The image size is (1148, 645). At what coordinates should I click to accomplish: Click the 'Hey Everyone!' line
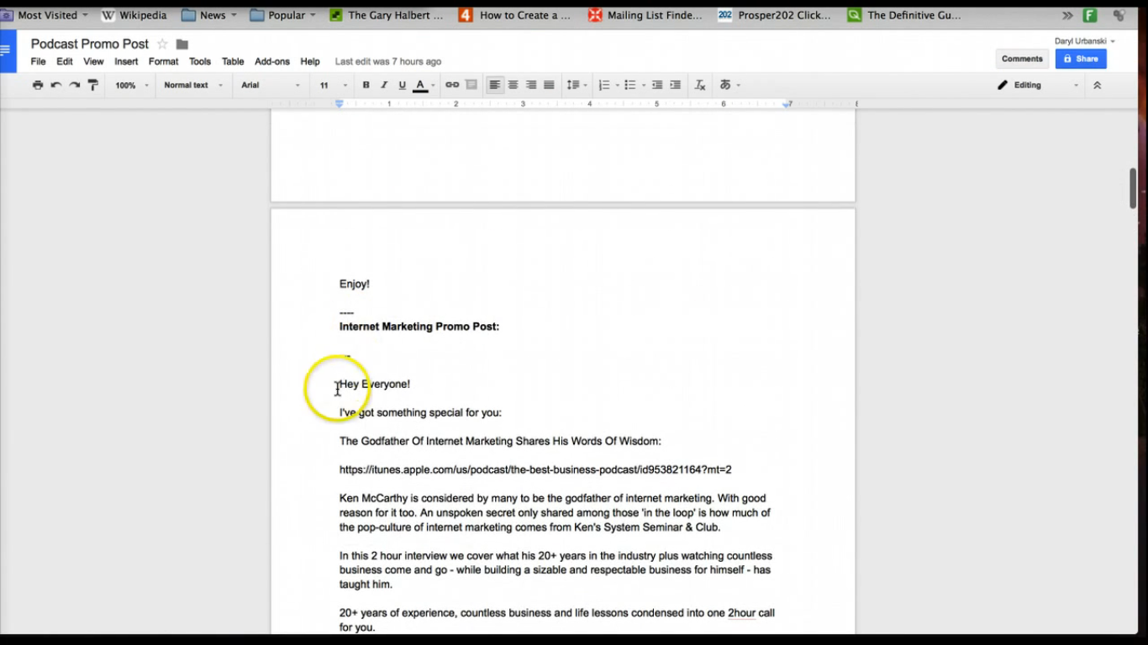pos(375,384)
